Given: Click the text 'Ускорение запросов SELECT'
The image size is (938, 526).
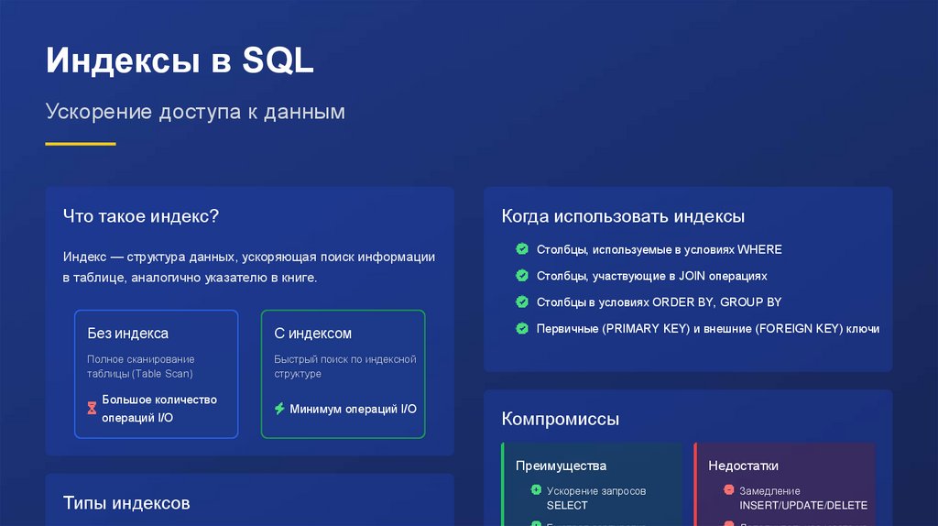Looking at the screenshot, I should (596, 498).
